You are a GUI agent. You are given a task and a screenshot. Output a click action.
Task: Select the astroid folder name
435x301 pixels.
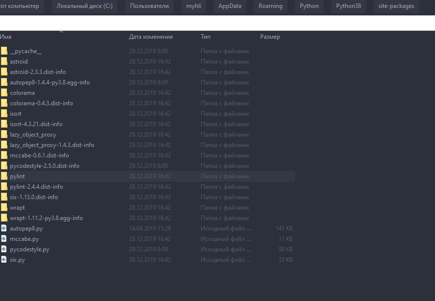click(19, 61)
